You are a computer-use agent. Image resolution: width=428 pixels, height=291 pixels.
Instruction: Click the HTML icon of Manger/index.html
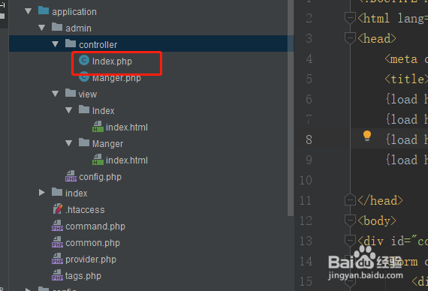pos(98,160)
